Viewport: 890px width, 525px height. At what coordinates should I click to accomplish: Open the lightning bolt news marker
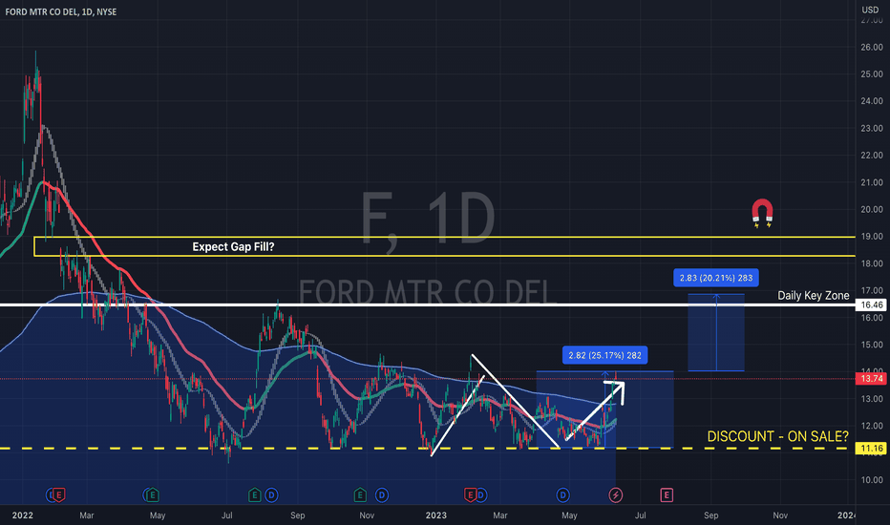click(616, 494)
